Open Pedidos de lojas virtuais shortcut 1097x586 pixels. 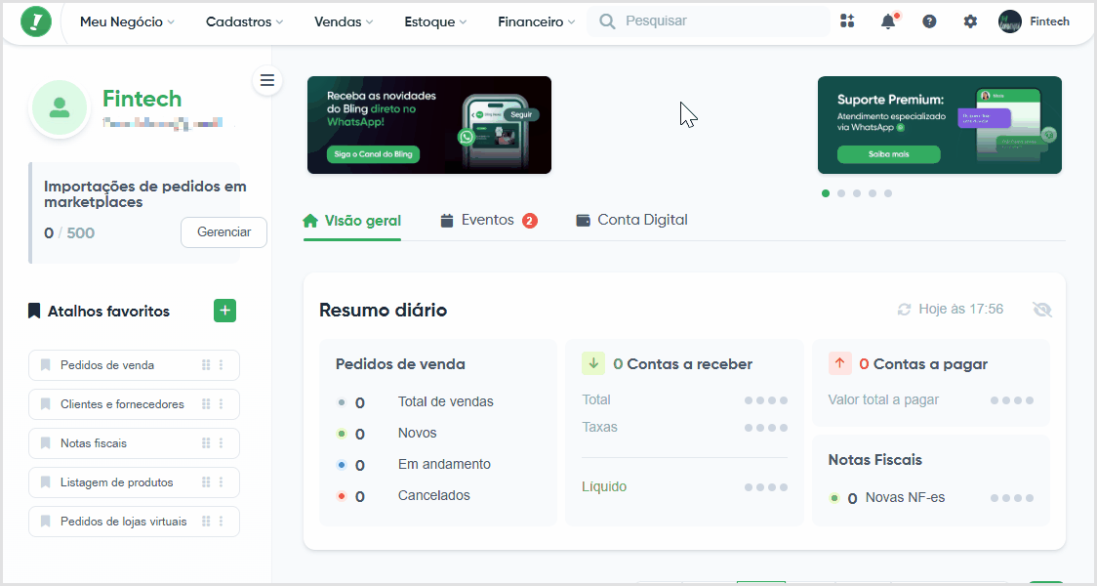click(x=134, y=522)
